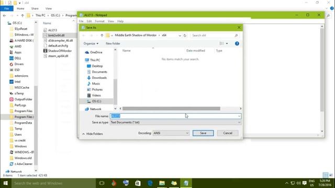Click the volume icon in system tray
Image resolution: width=335 pixels, height=188 pixels.
point(299,183)
